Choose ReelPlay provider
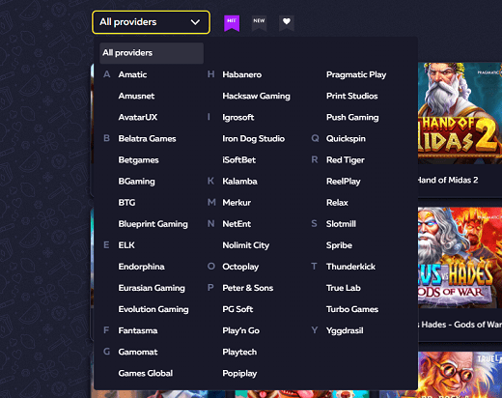 (x=344, y=182)
